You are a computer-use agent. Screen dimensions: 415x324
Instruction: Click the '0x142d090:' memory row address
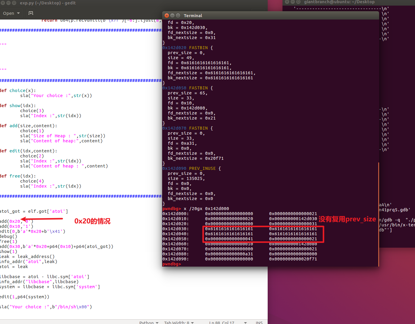click(175, 259)
